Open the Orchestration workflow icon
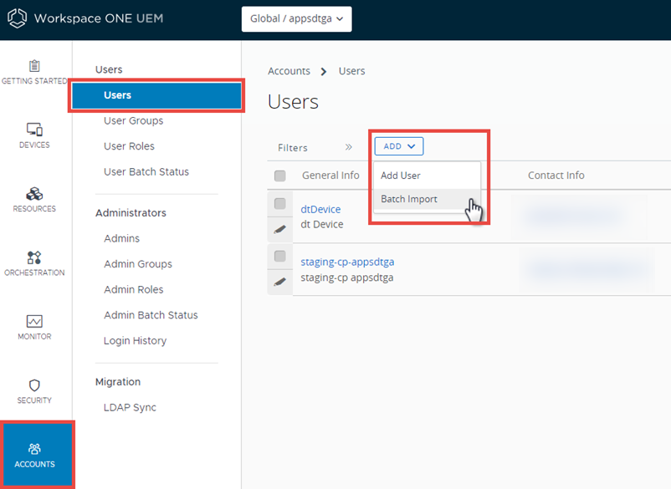Viewport: 671px width, 489px height. pos(34,257)
